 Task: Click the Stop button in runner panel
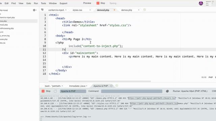click(46, 91)
